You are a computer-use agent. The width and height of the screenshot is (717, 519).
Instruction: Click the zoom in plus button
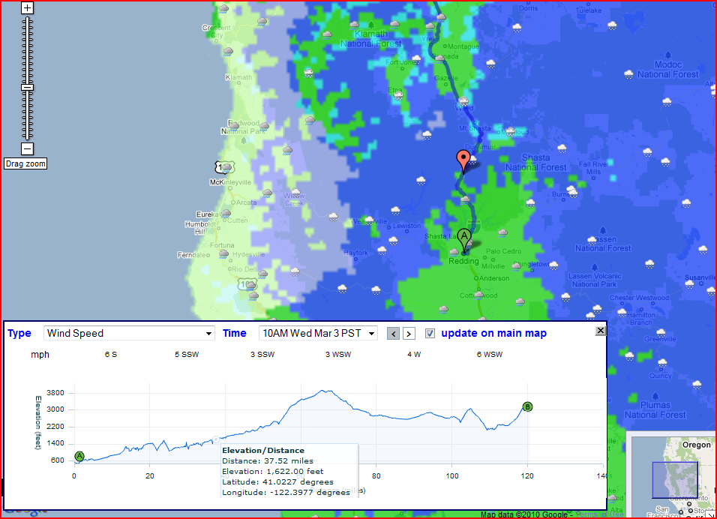tap(28, 8)
